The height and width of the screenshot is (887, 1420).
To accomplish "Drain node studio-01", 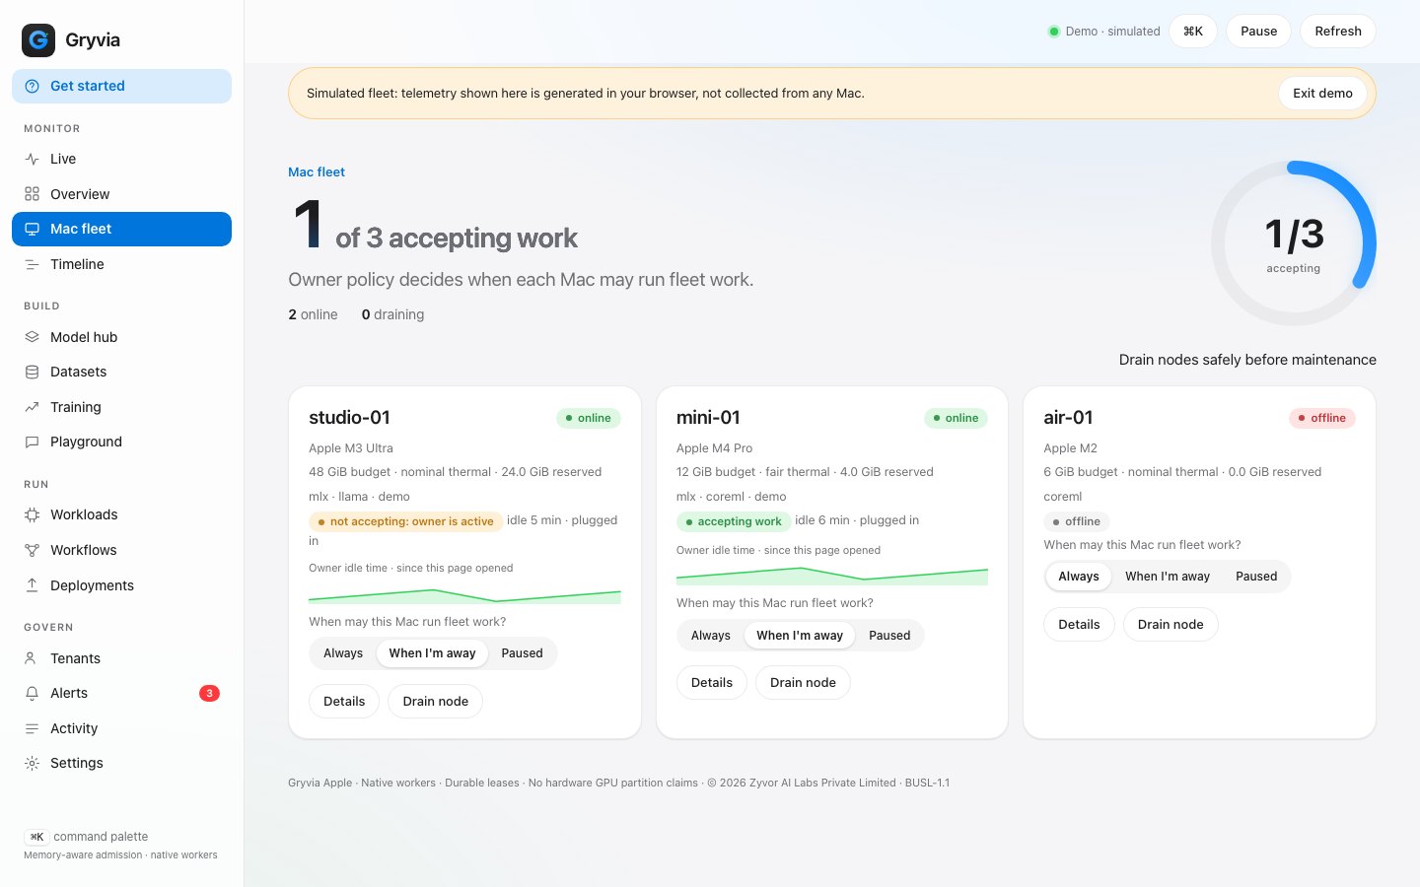I will click(436, 702).
